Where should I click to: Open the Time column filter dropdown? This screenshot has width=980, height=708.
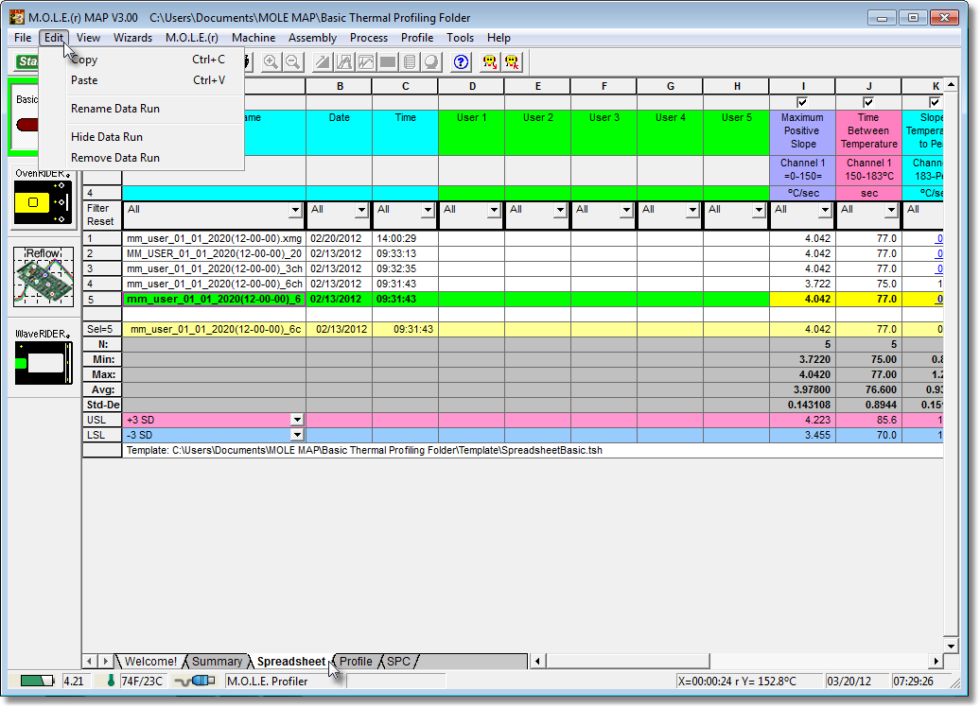pyautogui.click(x=428, y=210)
